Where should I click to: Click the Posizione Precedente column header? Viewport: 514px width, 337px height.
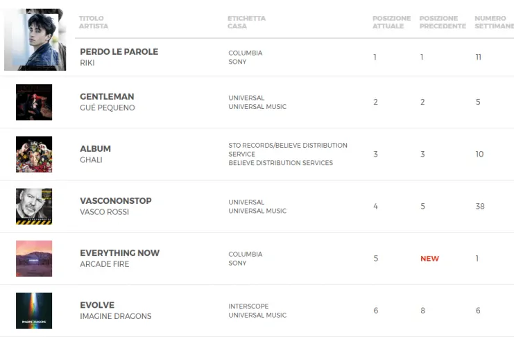tap(443, 22)
